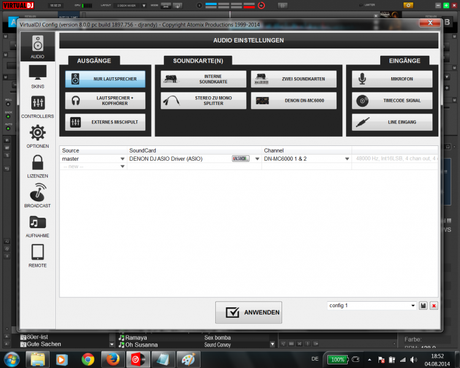Open Firefox from taskbar
Image resolution: width=460 pixels, height=368 pixels.
click(113, 359)
